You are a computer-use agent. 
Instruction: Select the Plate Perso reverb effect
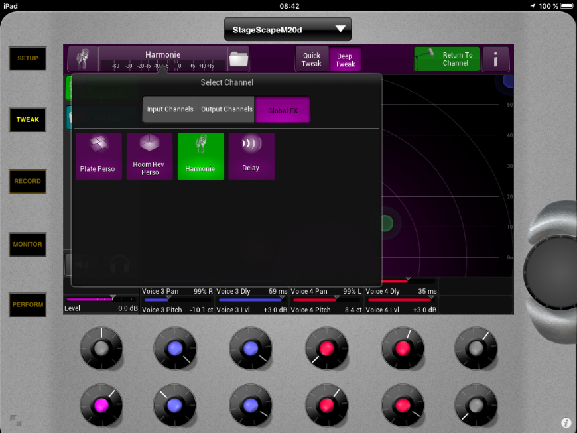98,156
